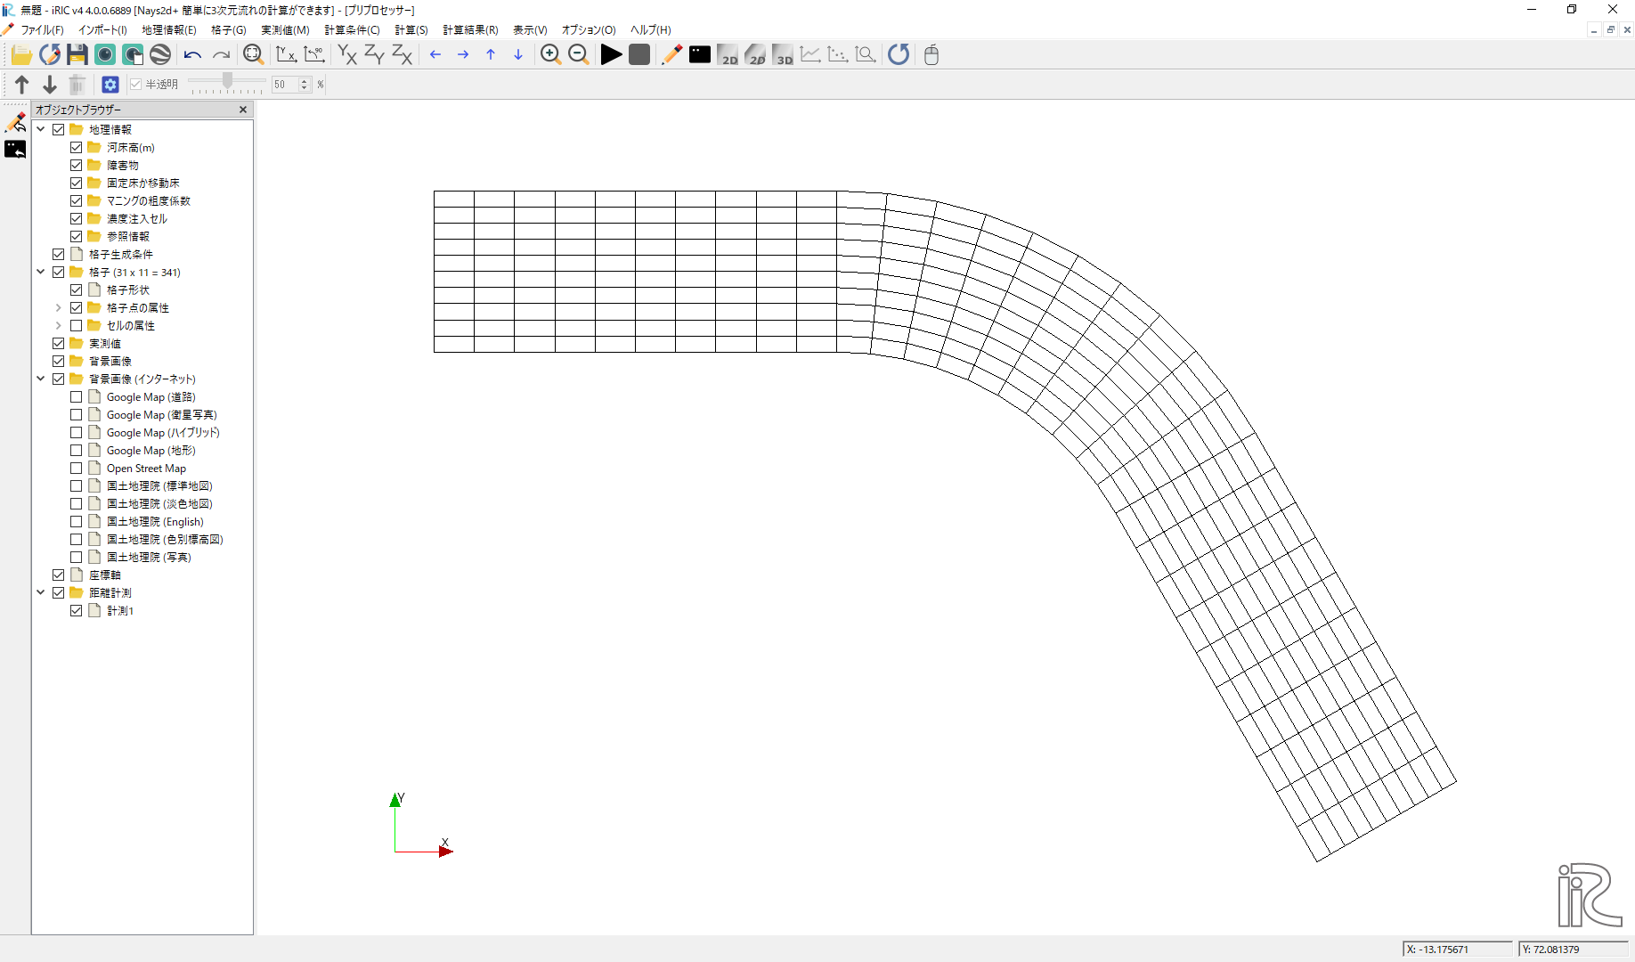Open the ファイル(F) menu
Image resolution: width=1635 pixels, height=962 pixels.
pyautogui.click(x=42, y=30)
